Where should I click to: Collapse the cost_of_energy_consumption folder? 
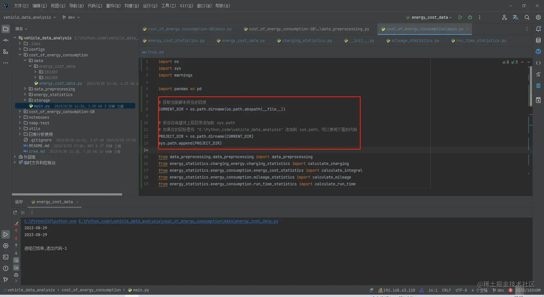(x=20, y=55)
